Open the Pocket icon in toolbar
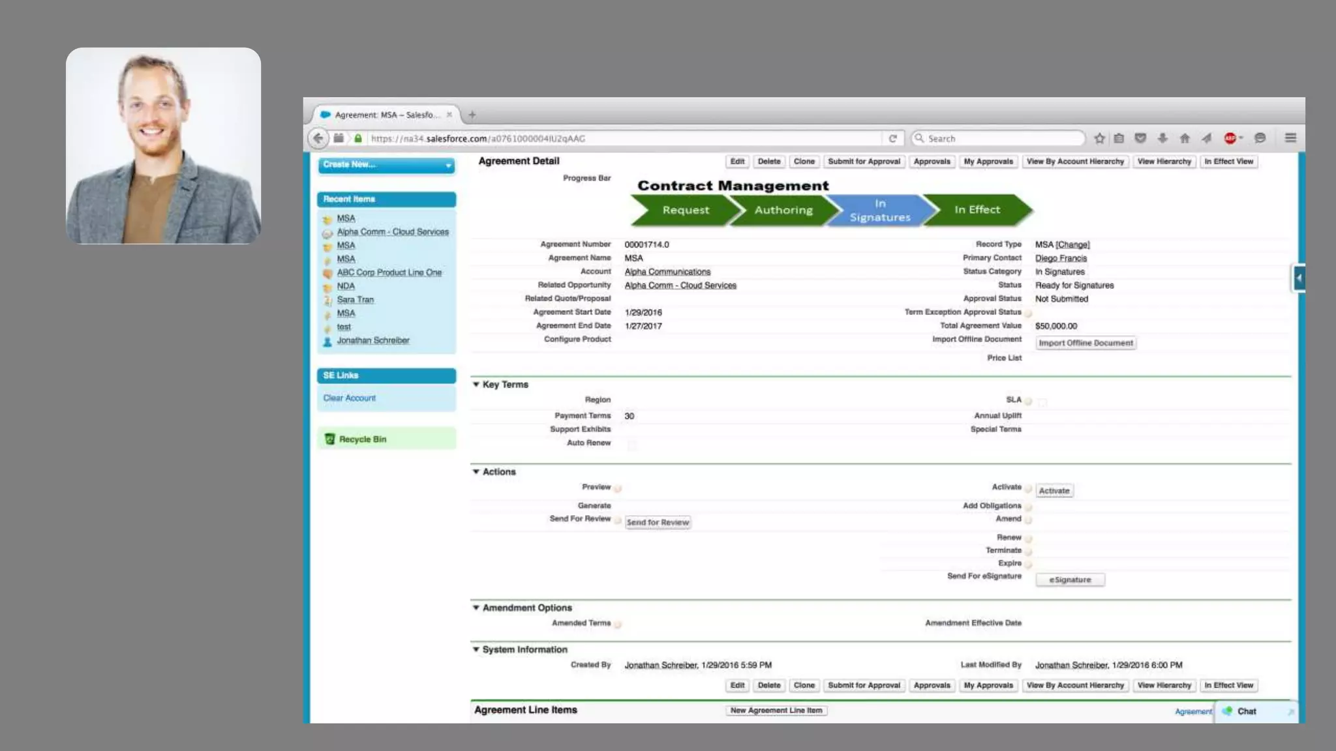 (x=1140, y=138)
